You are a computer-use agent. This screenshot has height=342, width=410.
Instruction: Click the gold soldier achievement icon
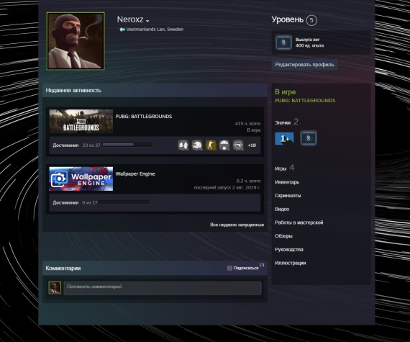pyautogui.click(x=211, y=145)
